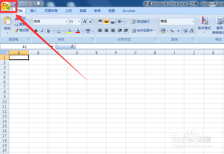Apply cell borders icon
The image size is (224, 154).
pos(59,31)
